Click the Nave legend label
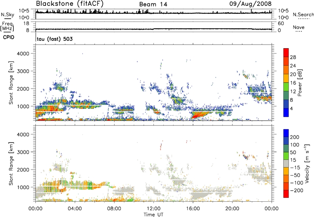 point(299,27)
